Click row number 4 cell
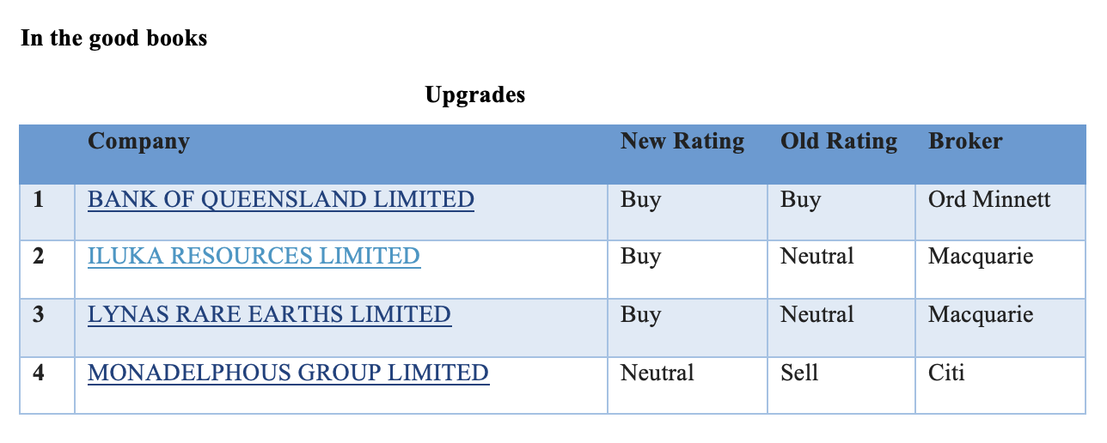 [x=39, y=373]
